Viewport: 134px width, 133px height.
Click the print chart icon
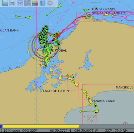[12, 3]
